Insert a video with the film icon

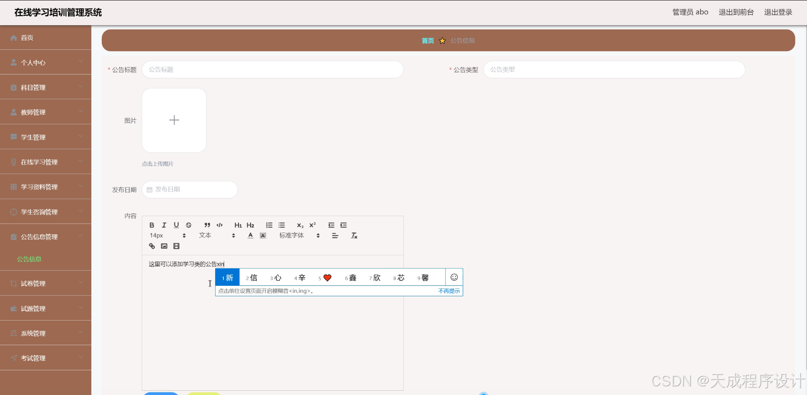point(176,246)
